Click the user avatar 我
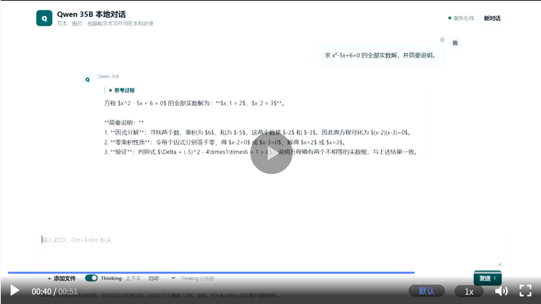The height and width of the screenshot is (304, 541). tap(455, 43)
